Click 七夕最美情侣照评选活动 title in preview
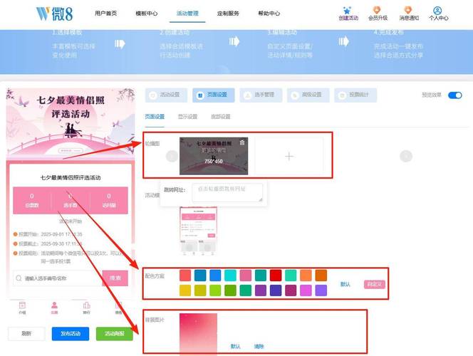This screenshot has width=473, height=356. pos(71,177)
